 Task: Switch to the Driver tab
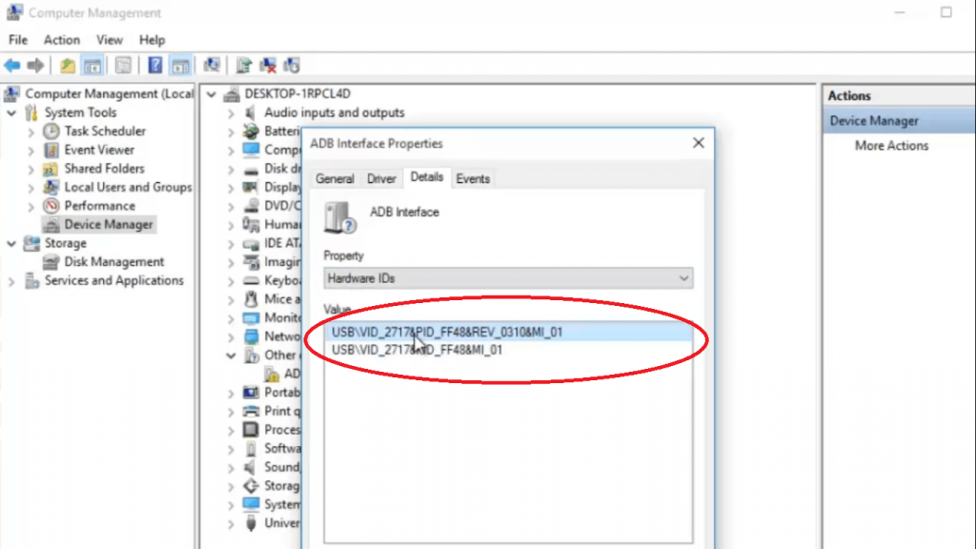click(x=381, y=178)
